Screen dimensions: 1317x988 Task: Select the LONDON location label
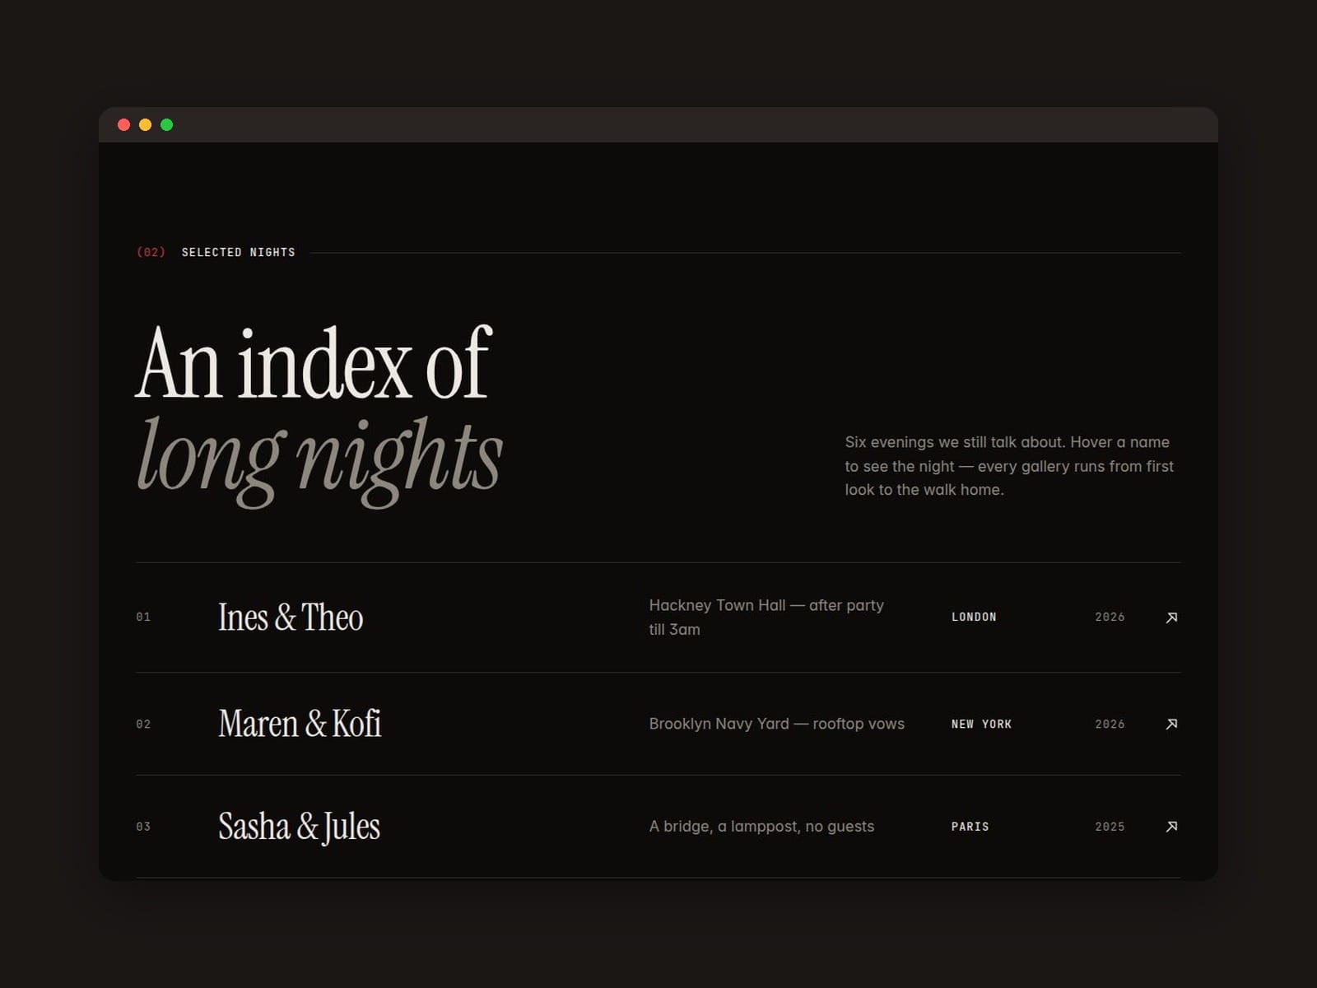pos(974,617)
